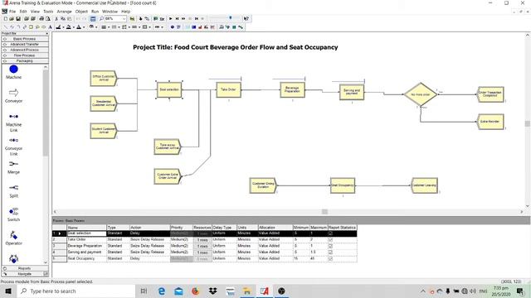
Task: Click the Fast-Forward simulation control
Action: pyautogui.click(x=183, y=19)
